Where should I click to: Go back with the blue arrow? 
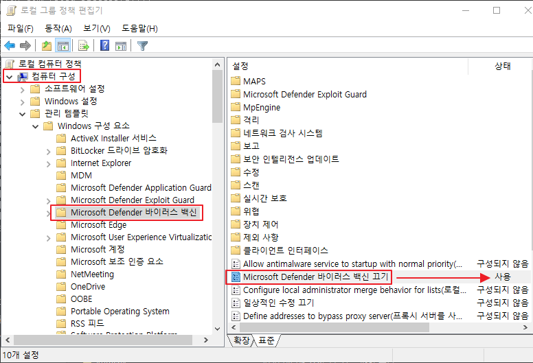click(10, 45)
